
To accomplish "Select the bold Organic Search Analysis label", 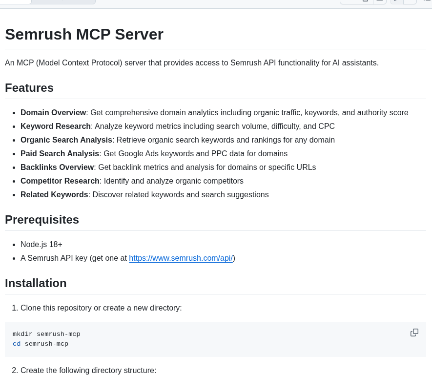I will coord(66,140).
